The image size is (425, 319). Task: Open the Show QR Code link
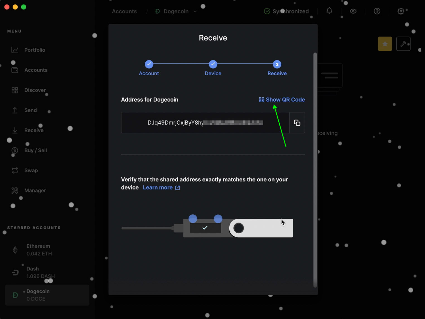[285, 100]
